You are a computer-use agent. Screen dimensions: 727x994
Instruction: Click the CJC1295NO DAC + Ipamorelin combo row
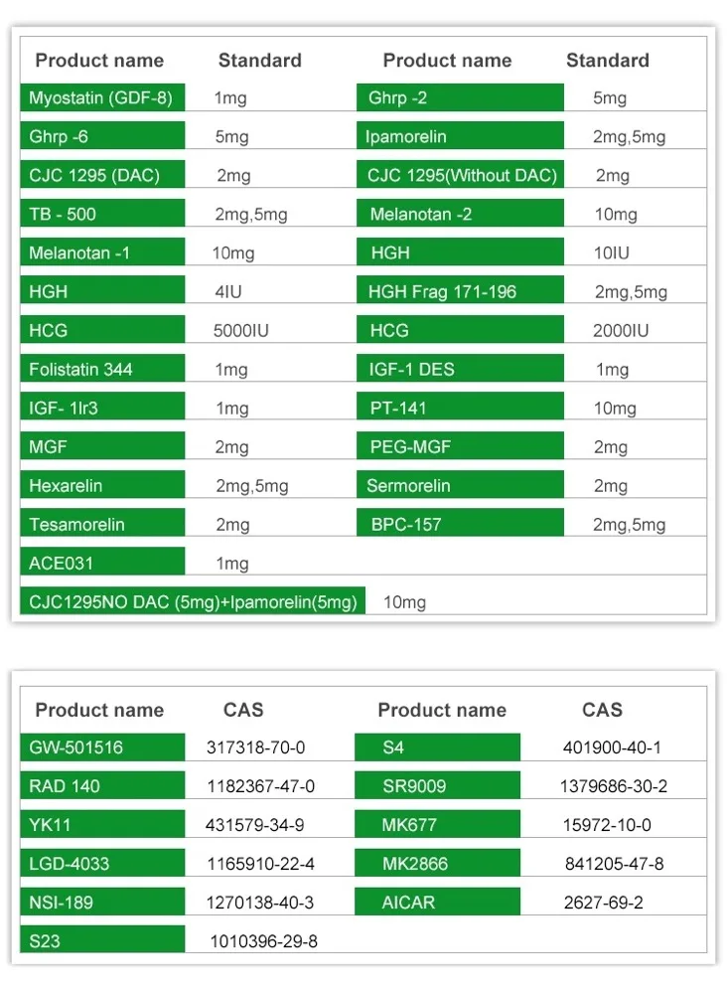(x=193, y=602)
